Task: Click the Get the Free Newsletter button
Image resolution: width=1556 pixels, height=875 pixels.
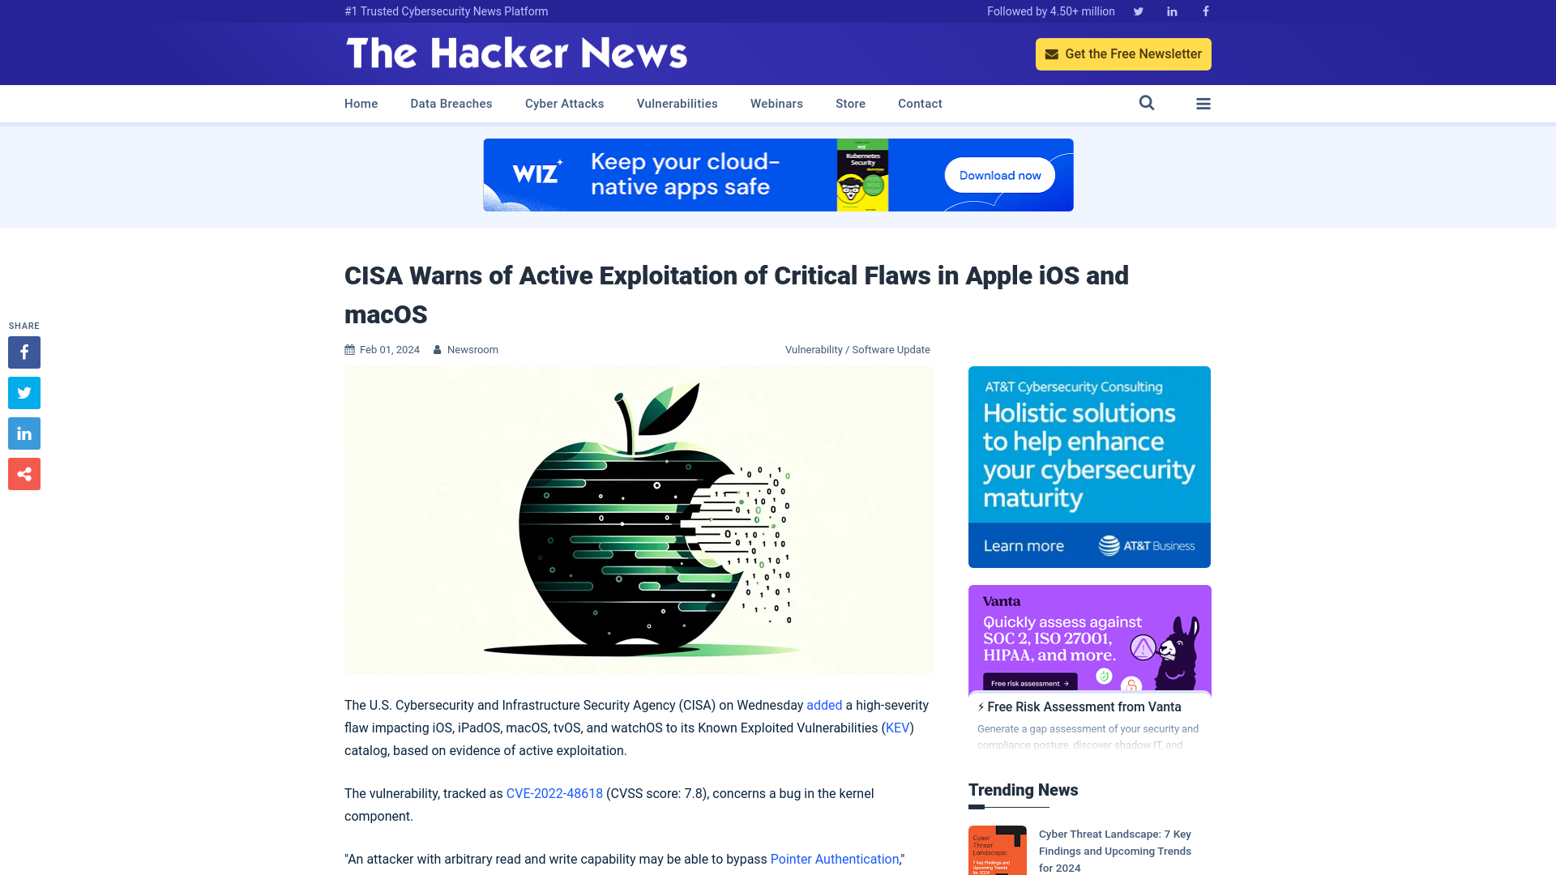Action: tap(1123, 53)
